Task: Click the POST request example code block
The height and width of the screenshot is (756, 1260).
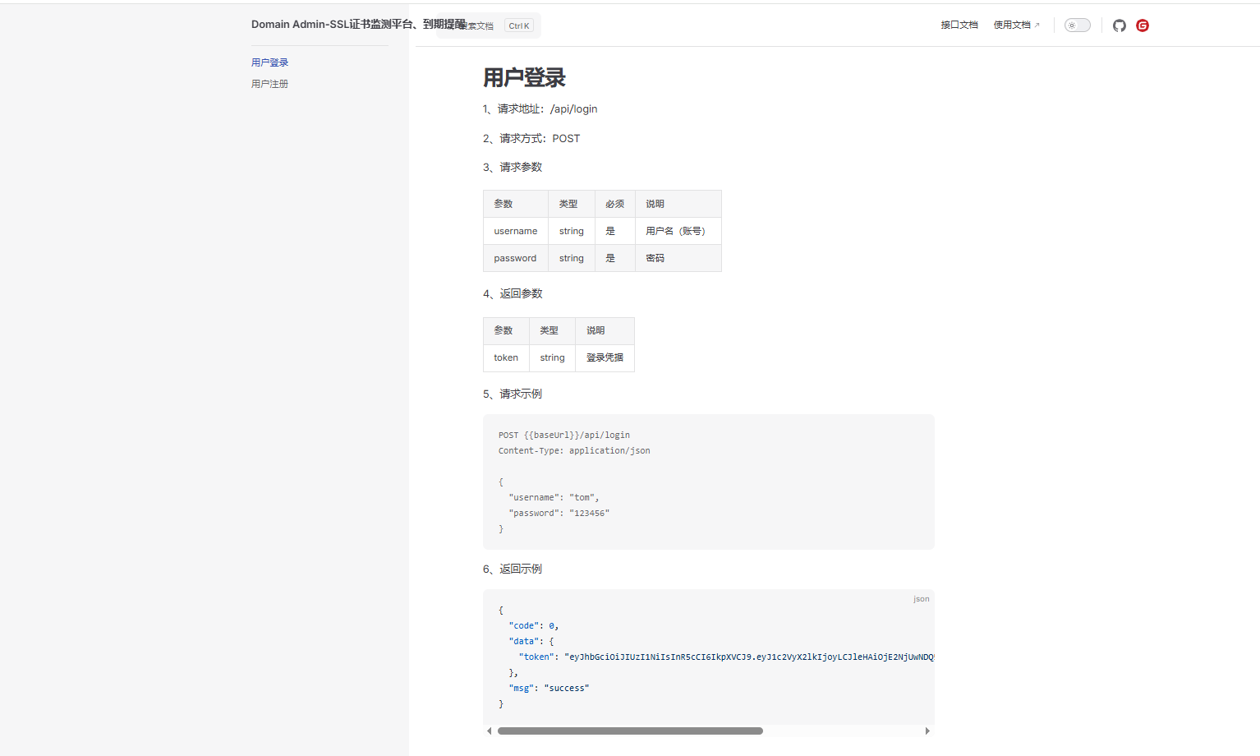Action: click(x=709, y=482)
